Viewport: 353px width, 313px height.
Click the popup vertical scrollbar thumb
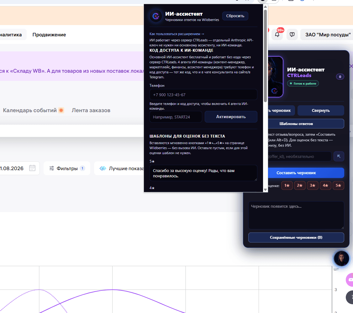pyautogui.click(x=266, y=55)
